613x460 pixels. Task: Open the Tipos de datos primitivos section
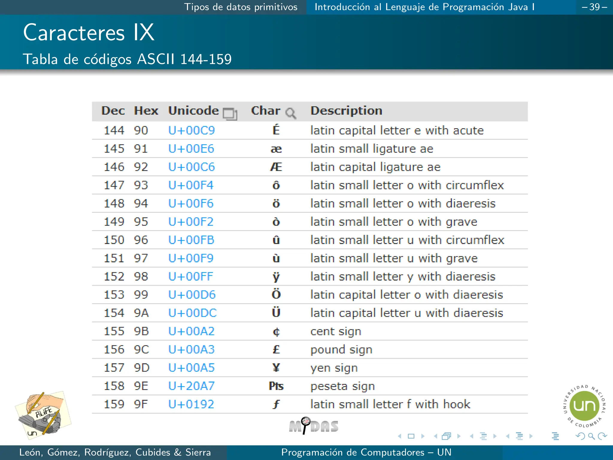pyautogui.click(x=241, y=7)
